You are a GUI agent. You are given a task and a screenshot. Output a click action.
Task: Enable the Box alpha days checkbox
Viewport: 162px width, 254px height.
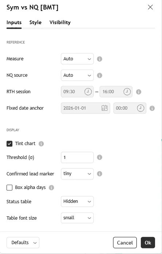(9, 187)
